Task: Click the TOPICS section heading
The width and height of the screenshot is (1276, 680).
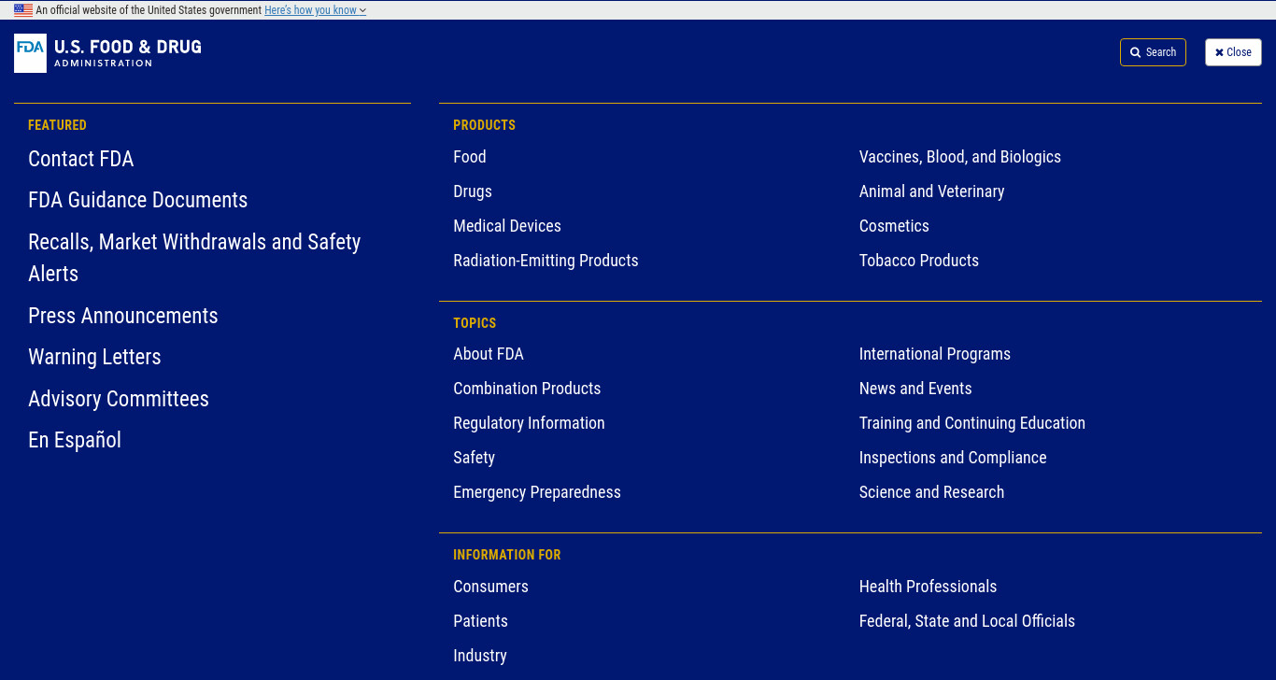Action: [475, 323]
